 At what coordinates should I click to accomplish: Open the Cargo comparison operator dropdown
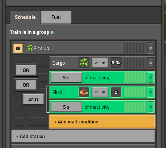tap(100, 63)
